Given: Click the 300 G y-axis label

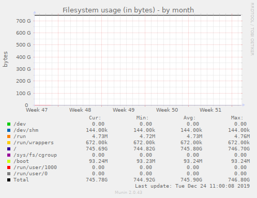Looking at the screenshot, I should pyautogui.click(x=23, y=69).
